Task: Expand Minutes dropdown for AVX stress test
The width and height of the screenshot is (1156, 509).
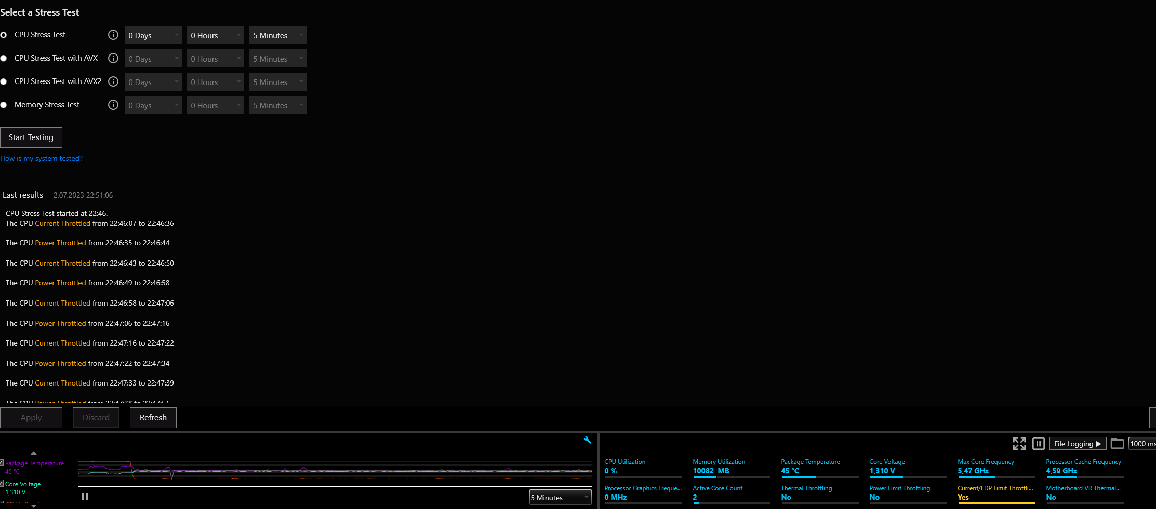Action: (278, 59)
